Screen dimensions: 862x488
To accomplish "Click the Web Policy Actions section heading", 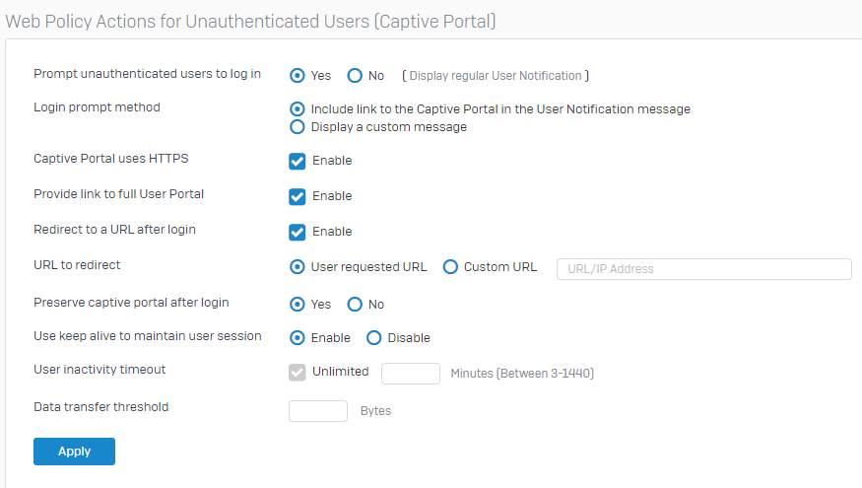I will point(250,20).
